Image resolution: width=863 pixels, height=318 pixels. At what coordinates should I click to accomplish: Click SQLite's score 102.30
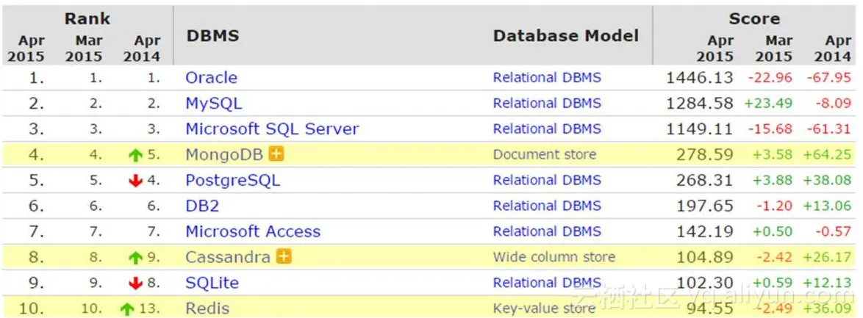(704, 283)
